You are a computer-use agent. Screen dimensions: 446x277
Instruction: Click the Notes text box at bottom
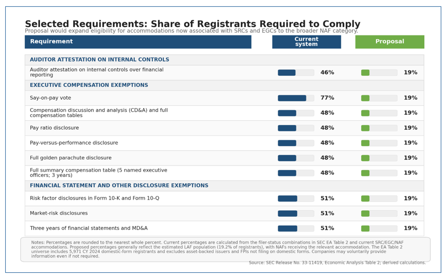(x=225, y=249)
